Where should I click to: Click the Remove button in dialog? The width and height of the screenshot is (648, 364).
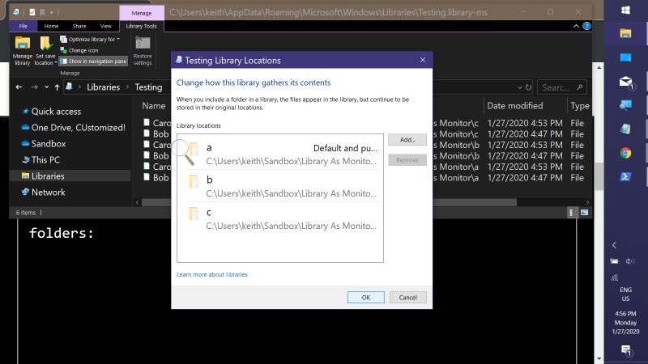click(x=407, y=159)
